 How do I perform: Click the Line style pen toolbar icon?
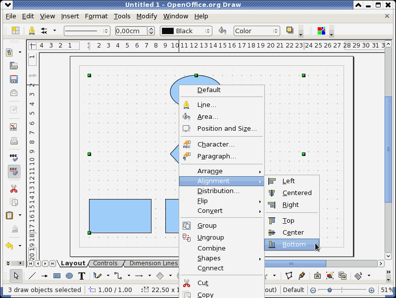(x=32, y=31)
